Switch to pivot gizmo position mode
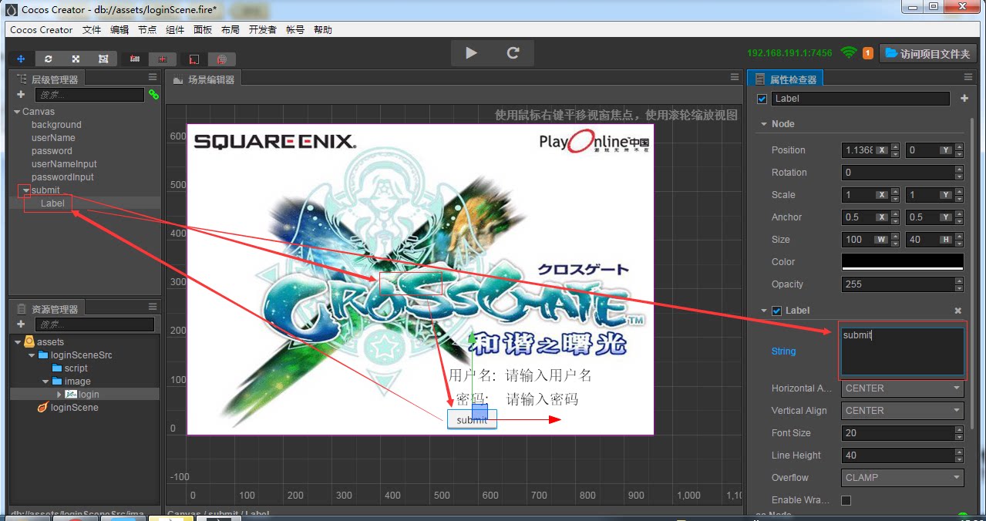This screenshot has width=986, height=521. pos(135,59)
